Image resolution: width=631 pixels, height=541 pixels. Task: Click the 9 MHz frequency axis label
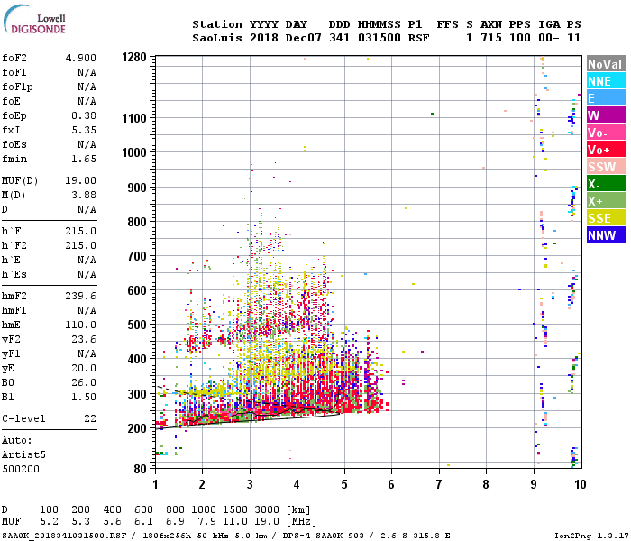[x=534, y=484]
